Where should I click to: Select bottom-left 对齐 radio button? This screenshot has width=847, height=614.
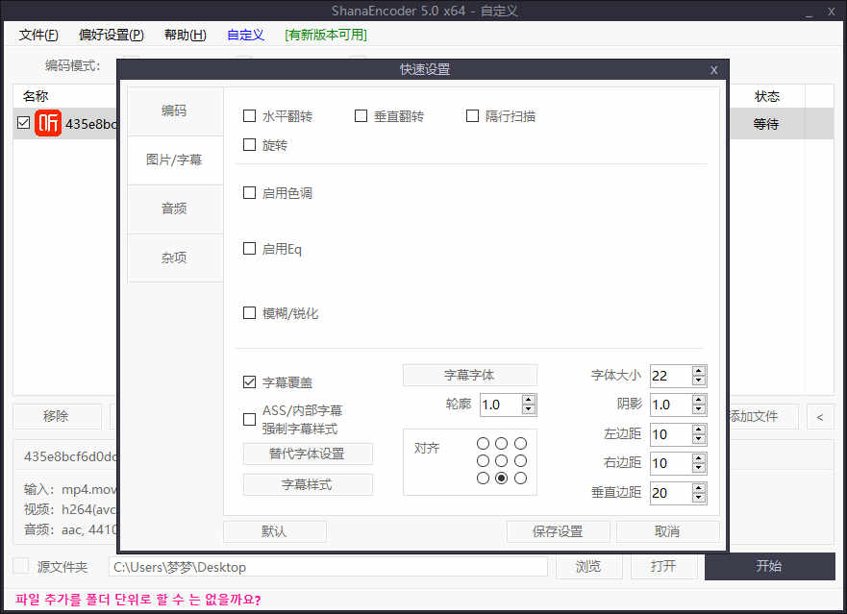[483, 478]
